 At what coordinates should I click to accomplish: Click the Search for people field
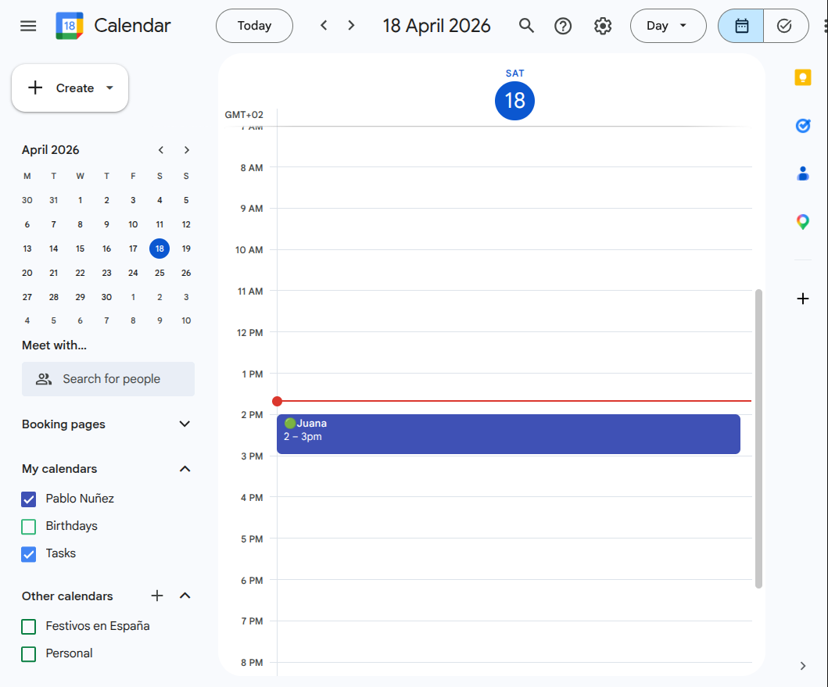pyautogui.click(x=108, y=378)
